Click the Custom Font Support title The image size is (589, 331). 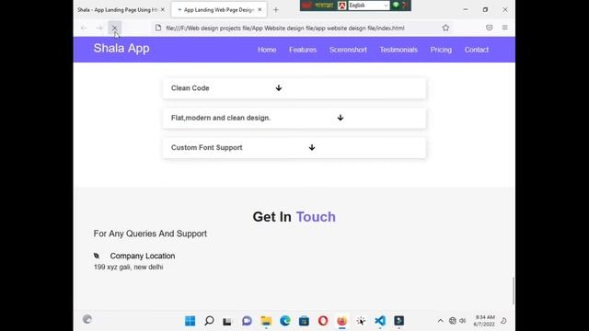pyautogui.click(x=206, y=147)
